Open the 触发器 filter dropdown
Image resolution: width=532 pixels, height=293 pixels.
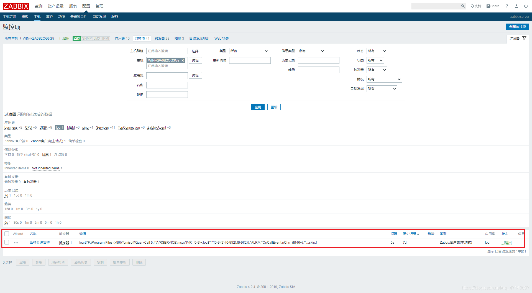click(377, 70)
